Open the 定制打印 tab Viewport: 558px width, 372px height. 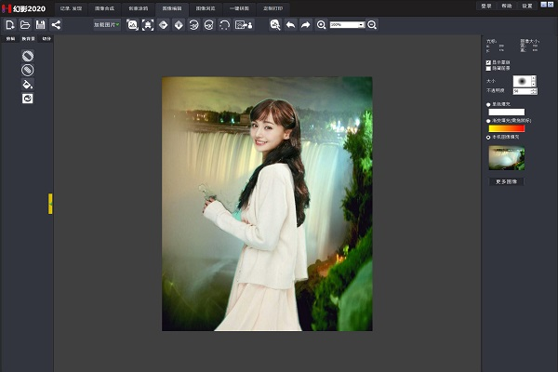[x=272, y=7]
